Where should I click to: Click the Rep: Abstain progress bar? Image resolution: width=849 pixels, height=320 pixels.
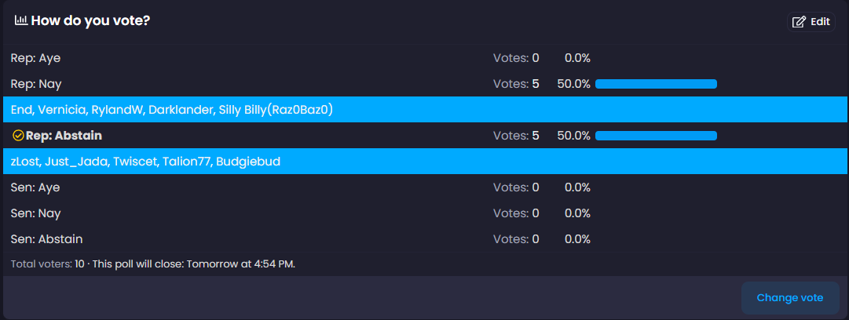coord(656,136)
